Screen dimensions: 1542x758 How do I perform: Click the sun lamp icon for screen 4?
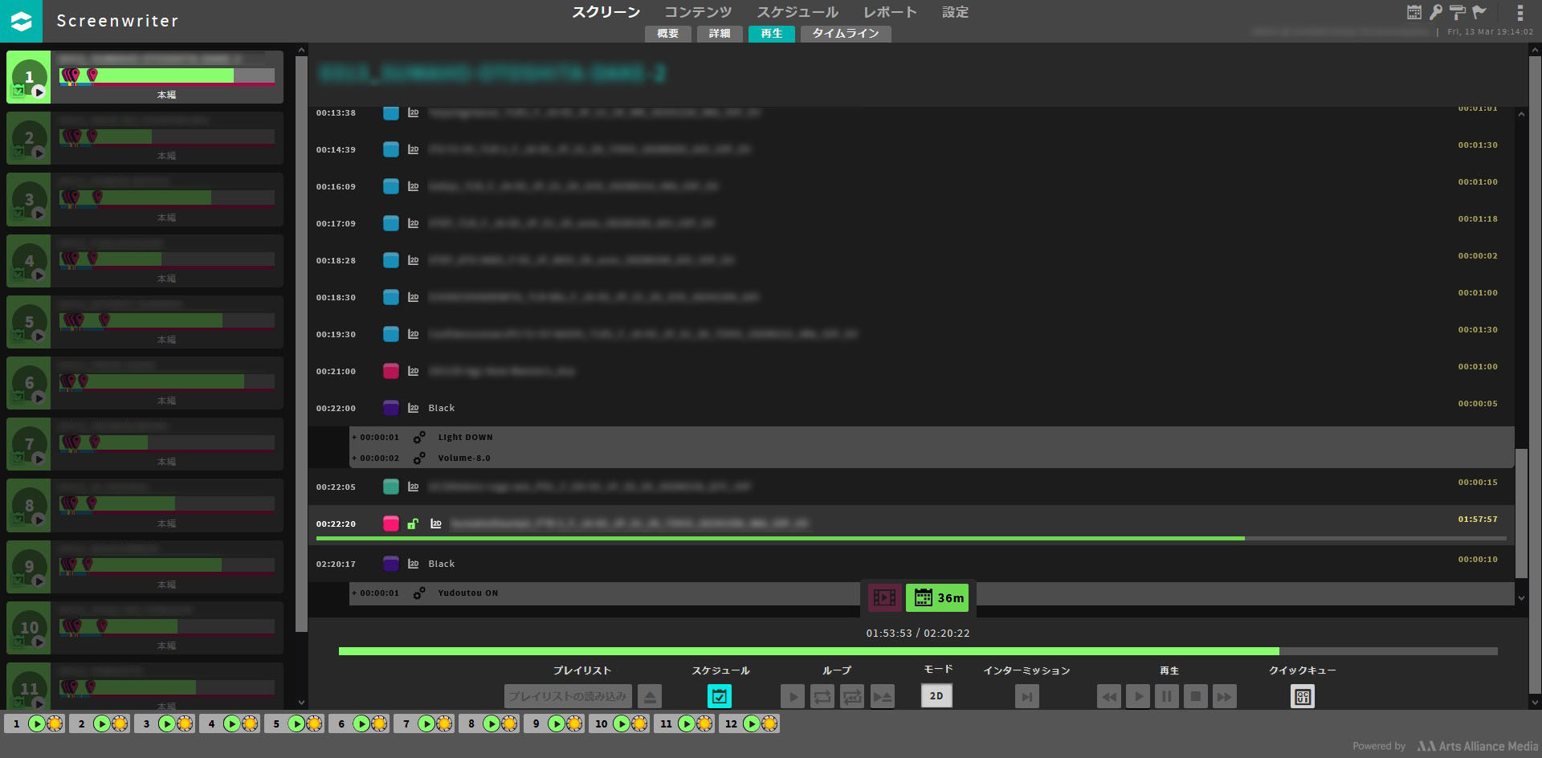point(250,723)
